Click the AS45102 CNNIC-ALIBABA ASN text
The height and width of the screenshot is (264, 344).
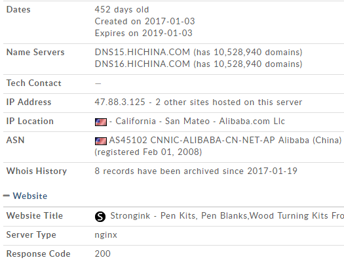(225, 141)
